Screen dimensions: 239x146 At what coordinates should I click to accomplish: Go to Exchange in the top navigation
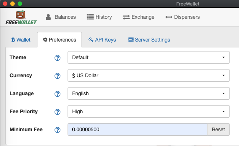point(138,17)
